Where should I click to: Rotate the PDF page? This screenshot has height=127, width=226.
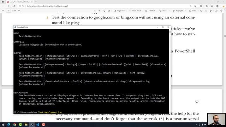(x=104, y=11)
